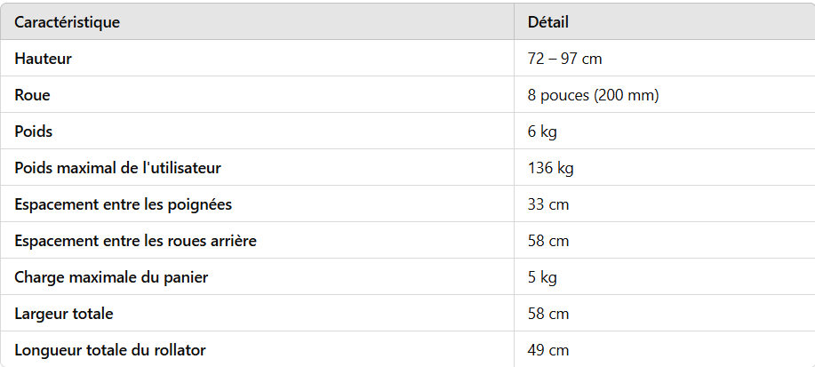Click the 5 kg basket load value
815x367 pixels.
point(542,277)
